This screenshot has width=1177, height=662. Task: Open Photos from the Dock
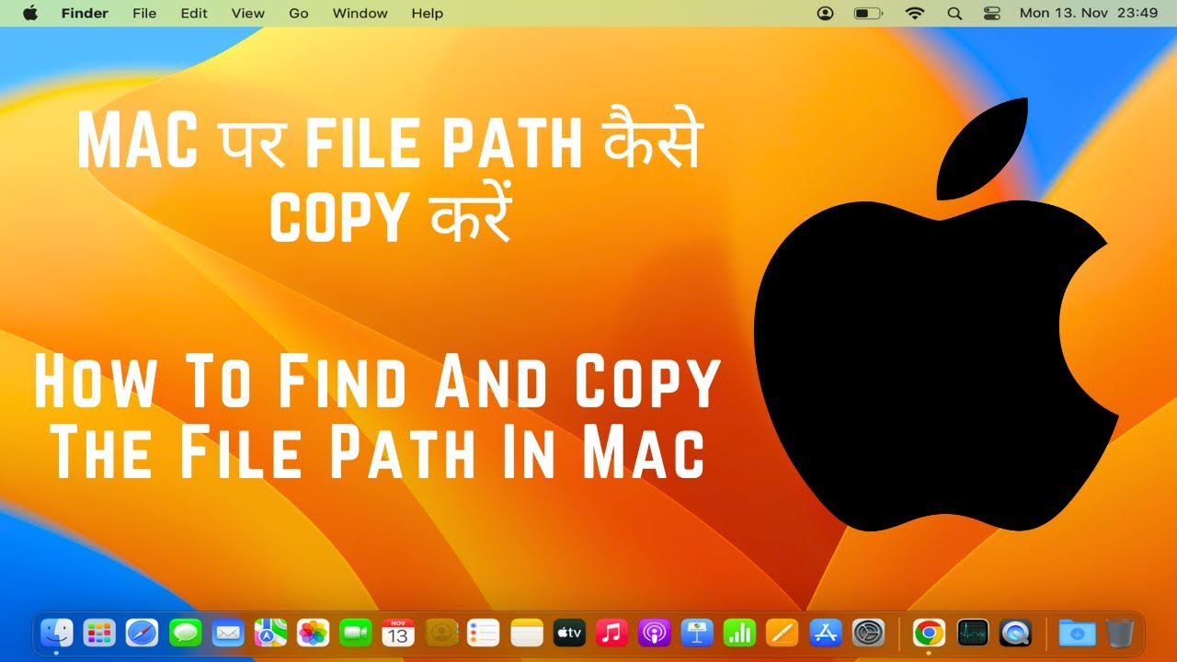coord(314,633)
